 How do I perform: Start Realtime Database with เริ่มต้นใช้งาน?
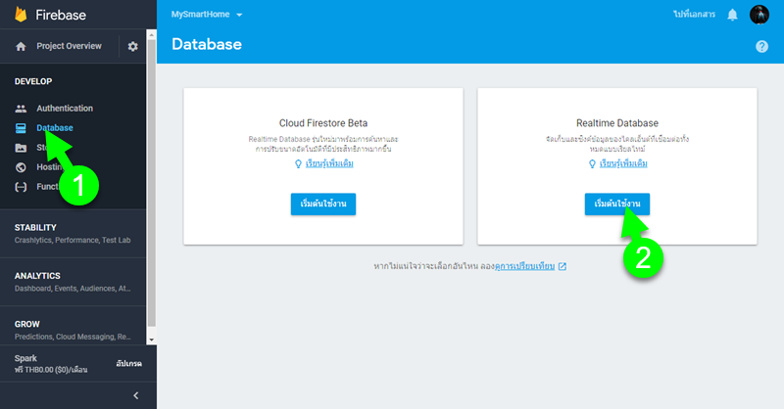click(x=617, y=204)
